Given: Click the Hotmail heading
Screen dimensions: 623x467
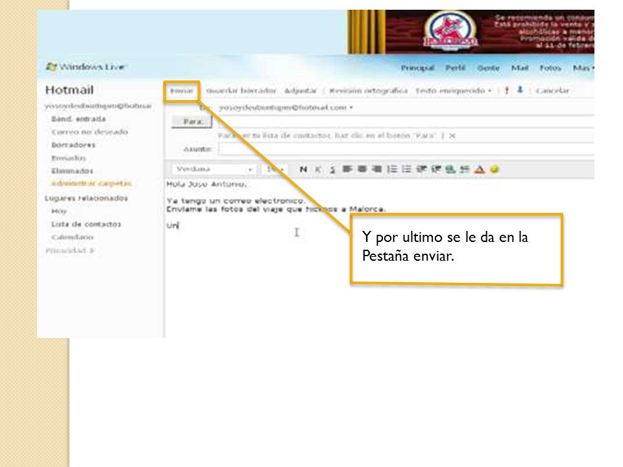Looking at the screenshot, I should click(69, 90).
